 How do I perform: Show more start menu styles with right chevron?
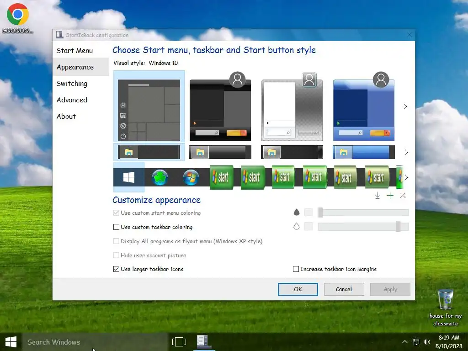click(405, 106)
